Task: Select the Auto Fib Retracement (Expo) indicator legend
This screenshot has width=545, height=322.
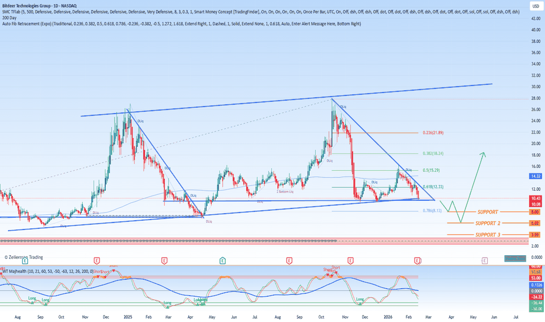Action: point(181,23)
